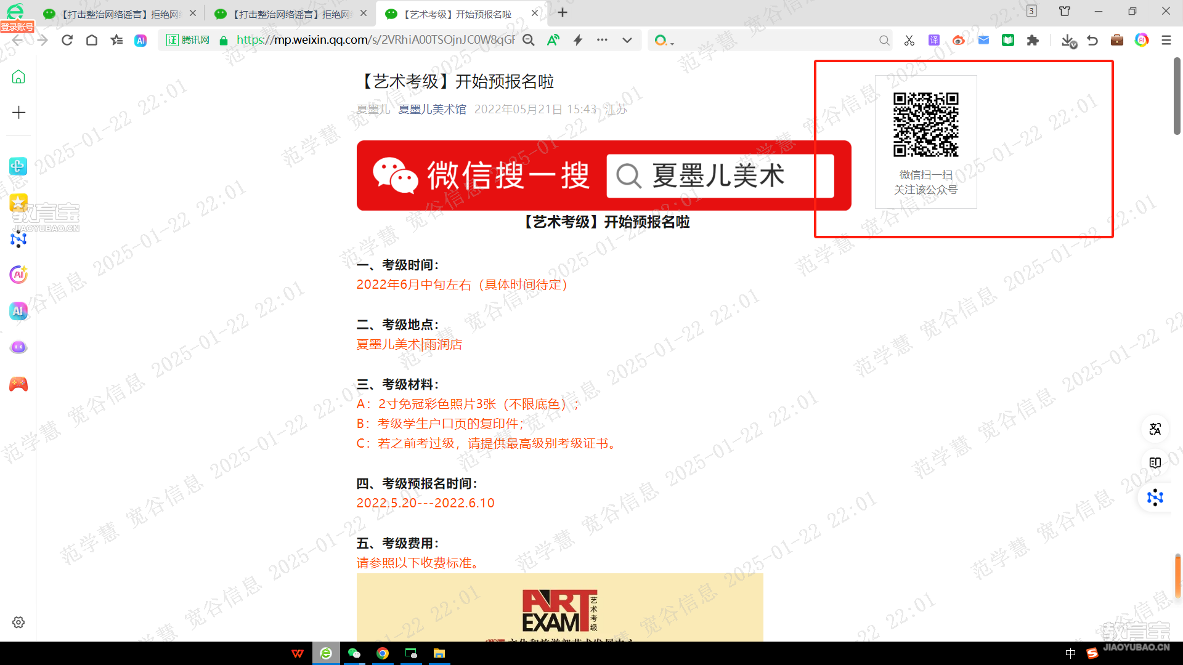
Task: Click the floating translate page icon
Action: point(1155,429)
